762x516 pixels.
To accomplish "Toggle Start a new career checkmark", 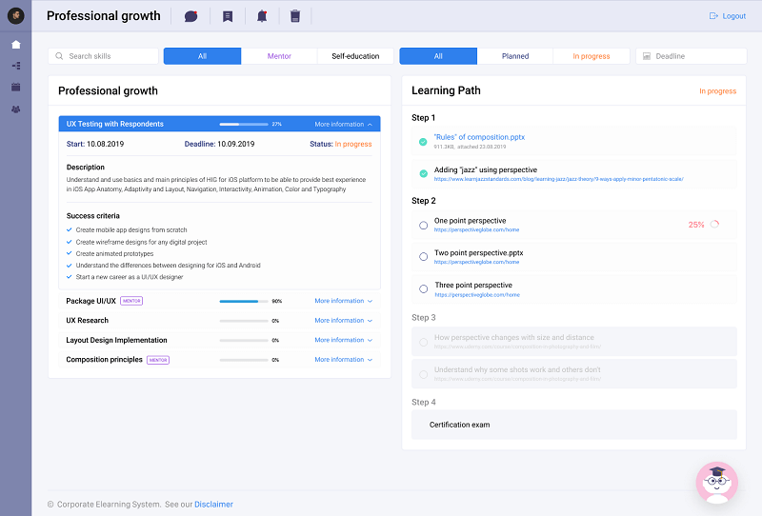I will point(69,277).
